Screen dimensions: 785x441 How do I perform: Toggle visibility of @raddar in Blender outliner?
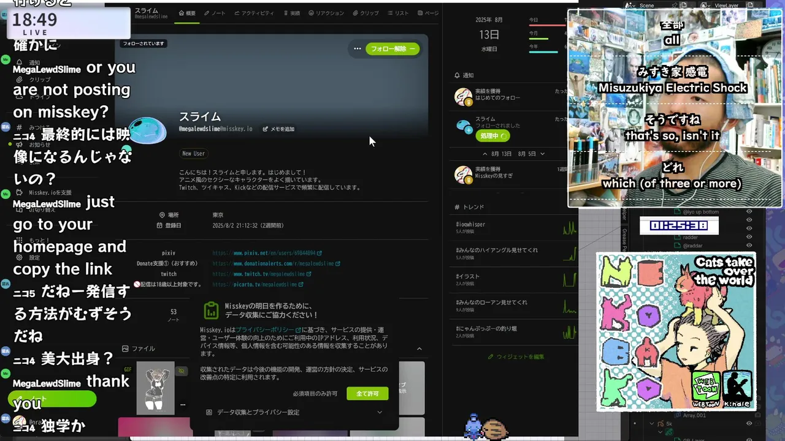coord(749,245)
